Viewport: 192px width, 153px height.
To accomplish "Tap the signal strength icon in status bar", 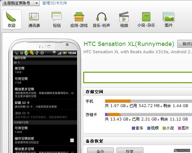I will pyautogui.click(x=59, y=53).
